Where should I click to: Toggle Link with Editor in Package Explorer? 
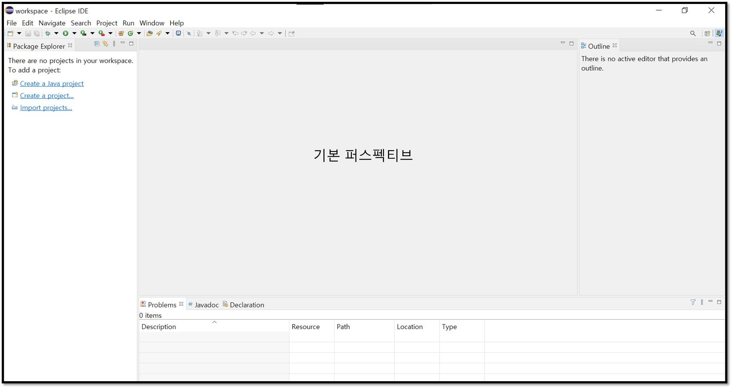(x=105, y=44)
